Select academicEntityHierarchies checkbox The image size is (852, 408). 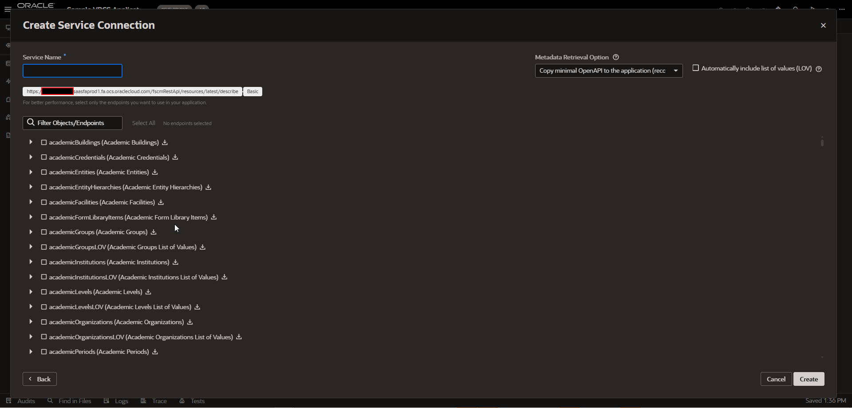44,187
